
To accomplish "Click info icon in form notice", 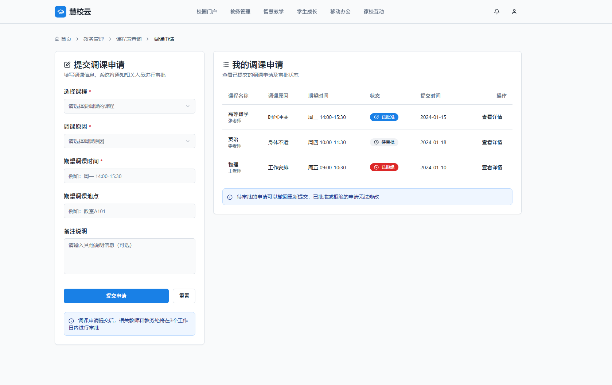I will (71, 321).
